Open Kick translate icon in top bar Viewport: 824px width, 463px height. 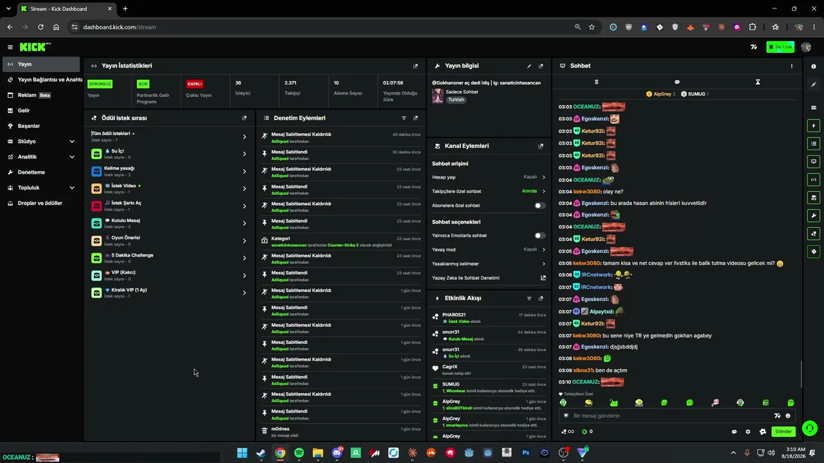[x=754, y=47]
